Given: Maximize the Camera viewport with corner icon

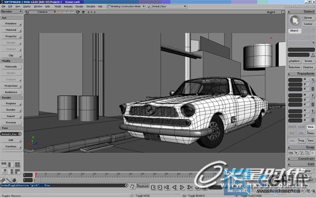Looking at the screenshot, I should [x=283, y=12].
